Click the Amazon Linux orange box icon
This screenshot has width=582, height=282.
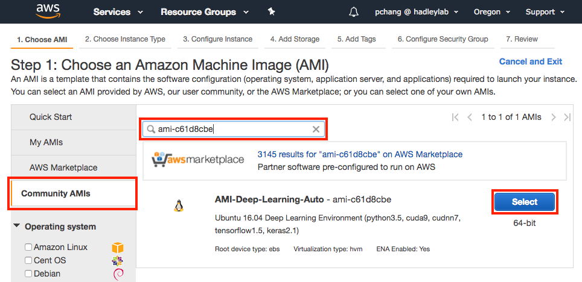click(x=118, y=247)
